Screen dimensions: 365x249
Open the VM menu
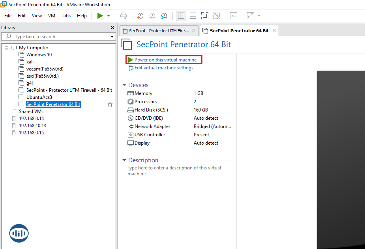52,16
